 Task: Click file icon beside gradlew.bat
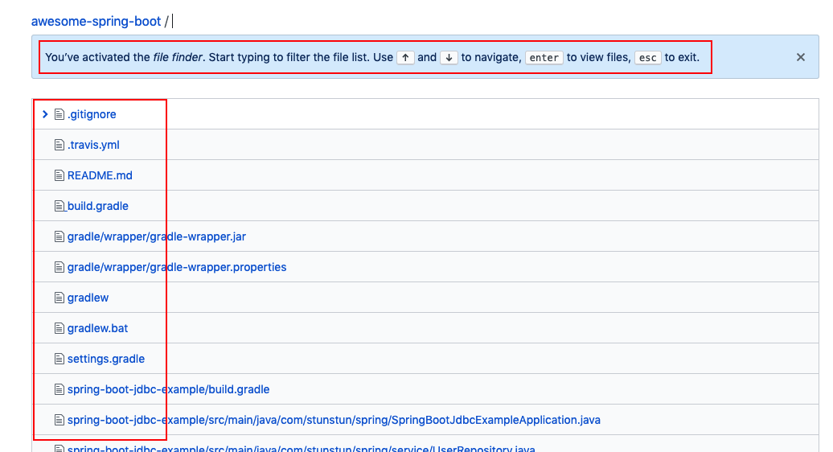pyautogui.click(x=59, y=328)
